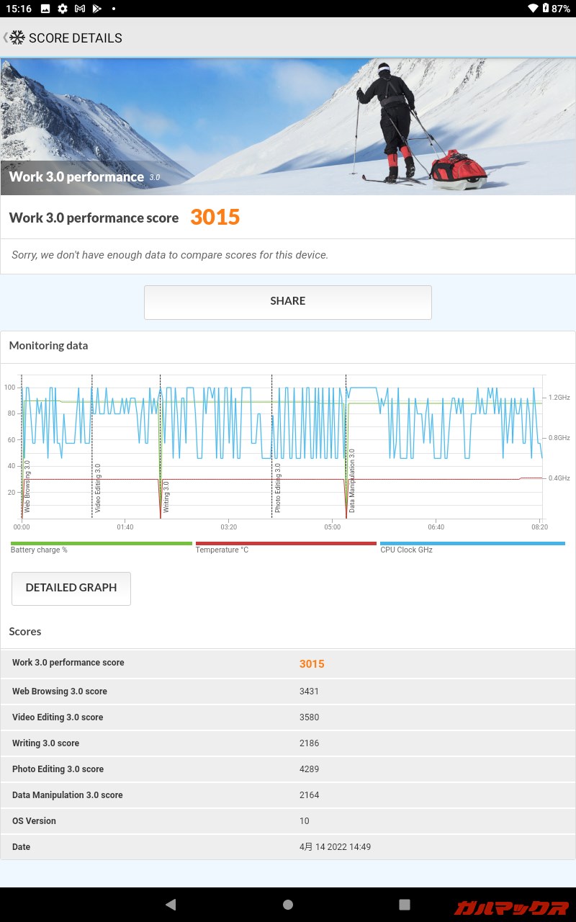The height and width of the screenshot is (922, 576).
Task: Click the Writing 3.0 marker on graph
Action: pos(166,496)
